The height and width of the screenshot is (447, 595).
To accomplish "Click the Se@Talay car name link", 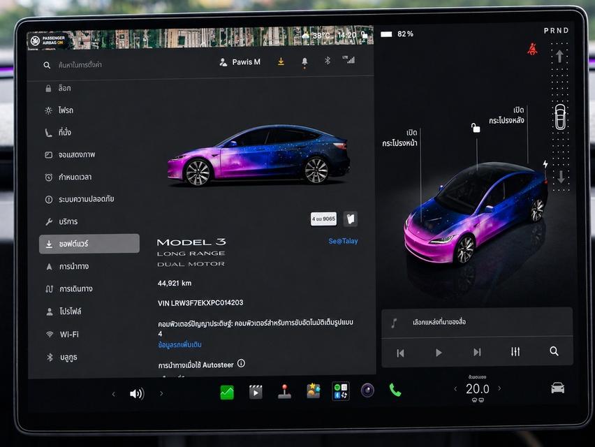I will 343,241.
